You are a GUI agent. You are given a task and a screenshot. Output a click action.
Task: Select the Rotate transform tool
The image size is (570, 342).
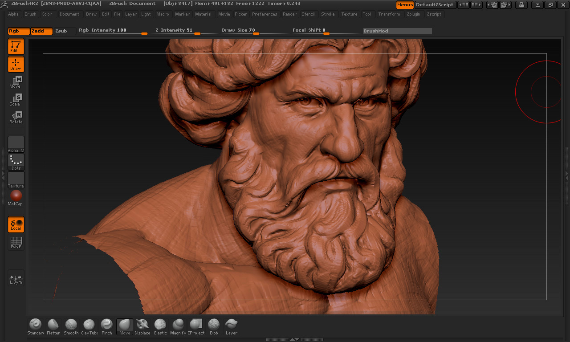[x=16, y=118]
